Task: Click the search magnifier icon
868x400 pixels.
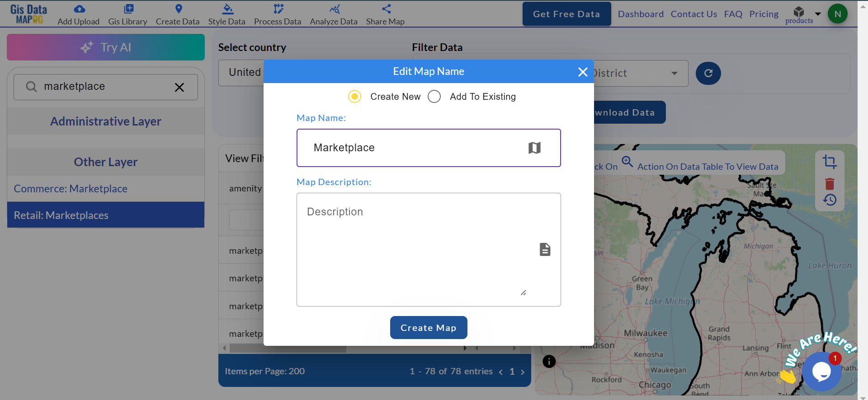Action: pyautogui.click(x=31, y=87)
